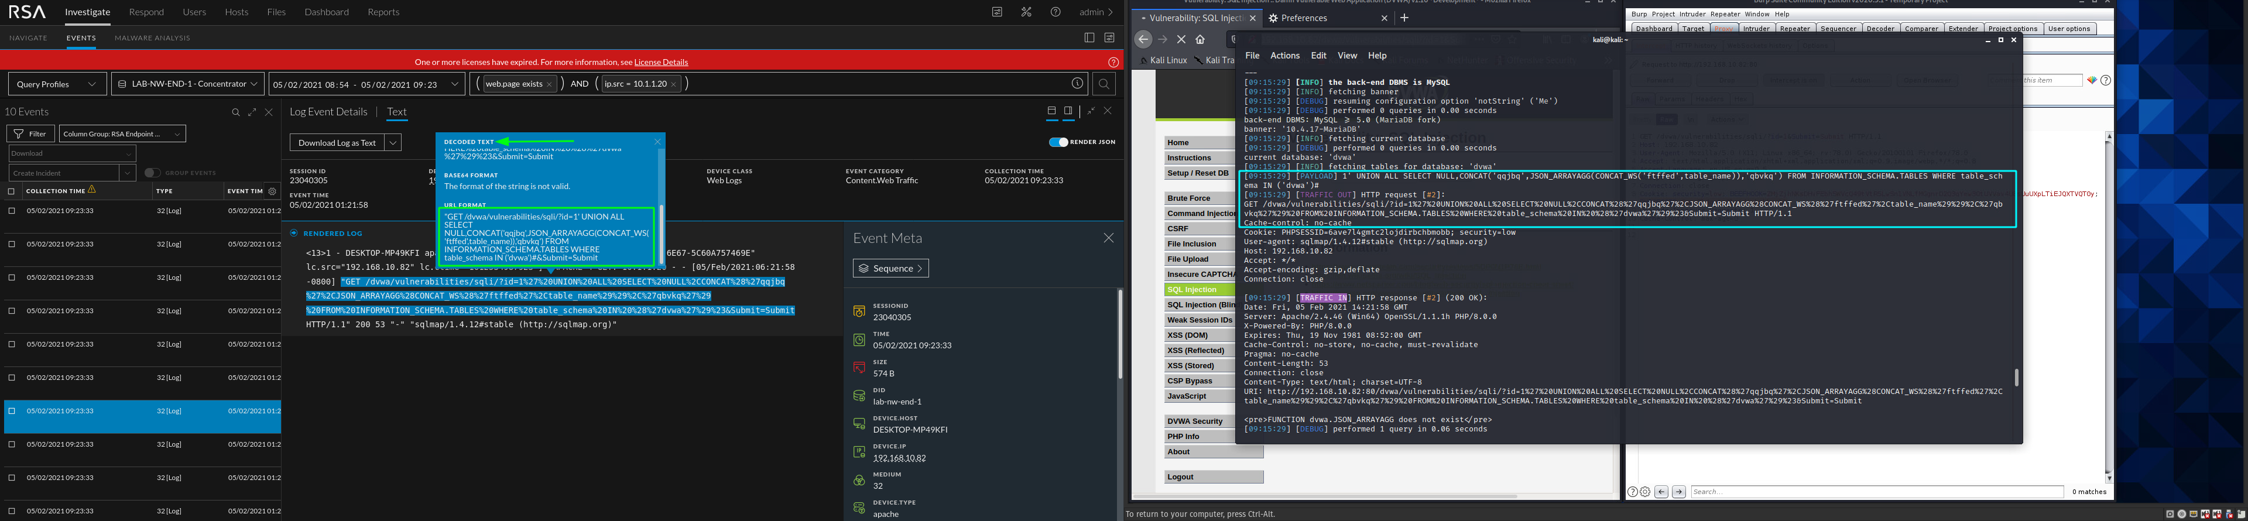The image size is (2248, 521).
Task: Click the terminal window scrollbar
Action: [x=2016, y=377]
